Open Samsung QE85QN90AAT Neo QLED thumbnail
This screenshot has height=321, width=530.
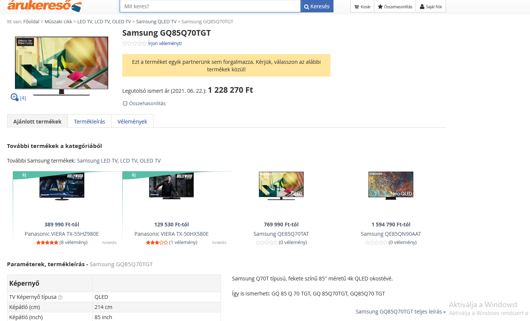pyautogui.click(x=391, y=185)
